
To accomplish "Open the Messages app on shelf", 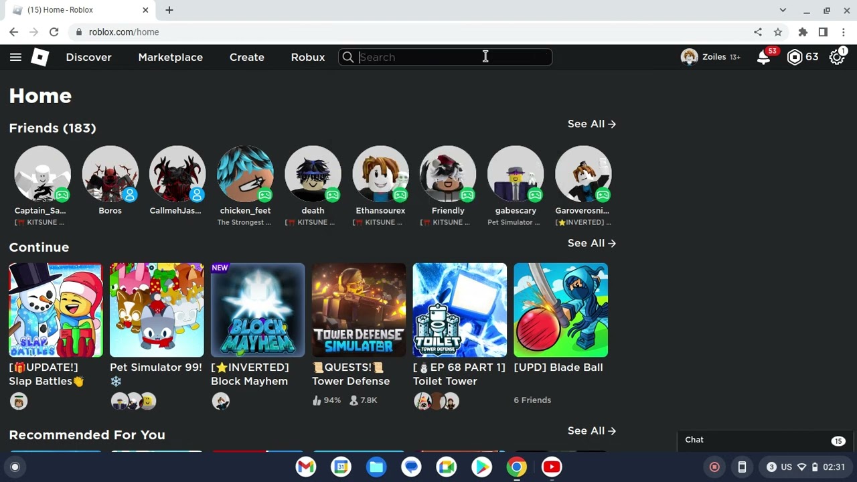I will (411, 467).
